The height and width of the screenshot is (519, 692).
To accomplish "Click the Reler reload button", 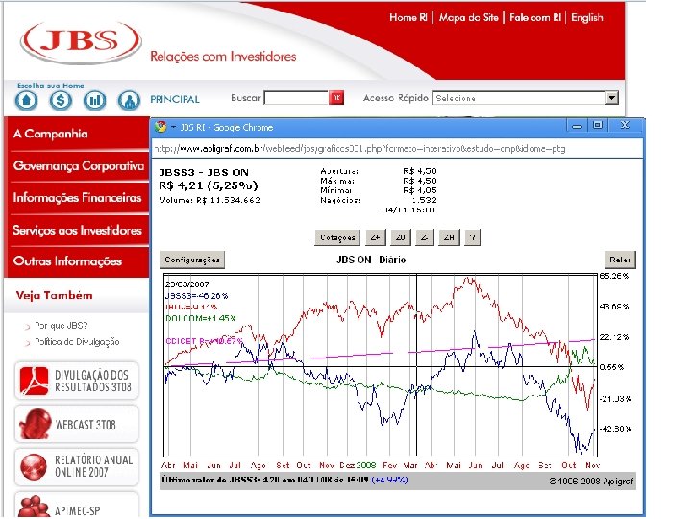I will (x=620, y=259).
